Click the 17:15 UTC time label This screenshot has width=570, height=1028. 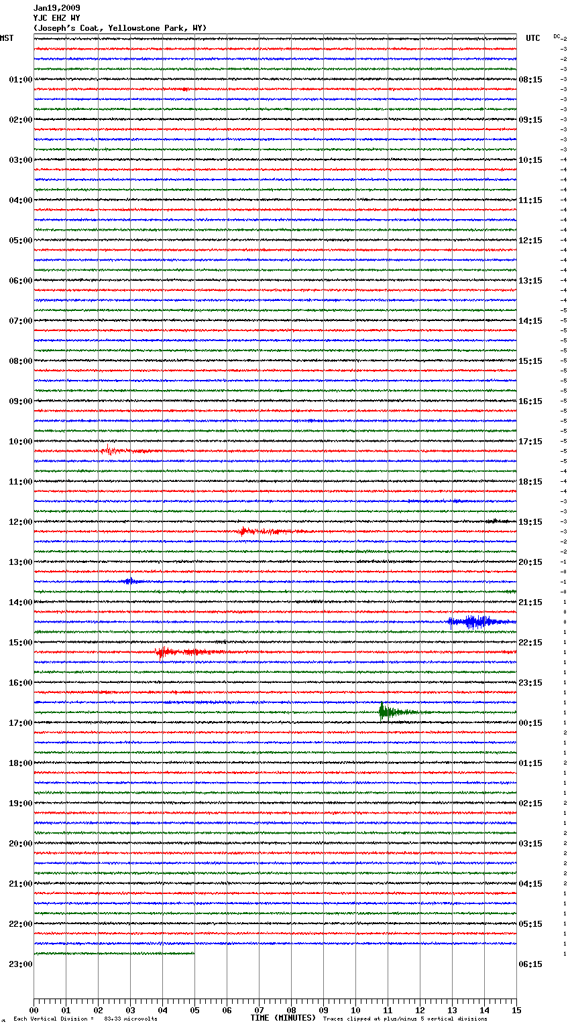530,442
